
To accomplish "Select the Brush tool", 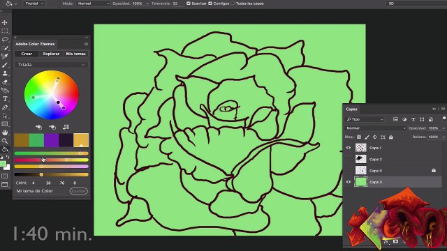I will 5,65.
